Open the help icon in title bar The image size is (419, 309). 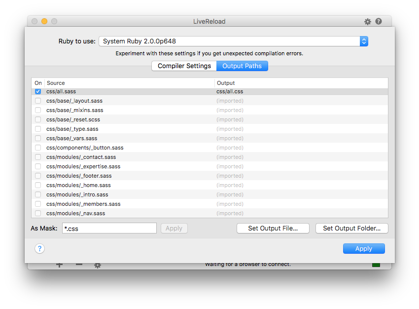pyautogui.click(x=379, y=21)
